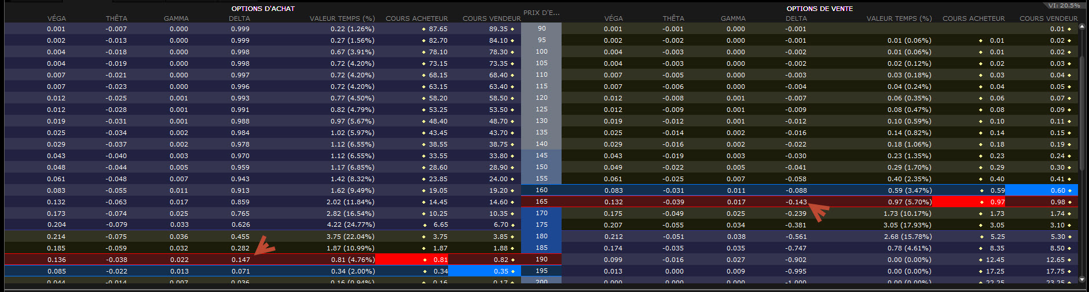This screenshot has width=1089, height=292.
Task: Click put time value 3.05 (17.93%) cell
Action: coord(908,225)
